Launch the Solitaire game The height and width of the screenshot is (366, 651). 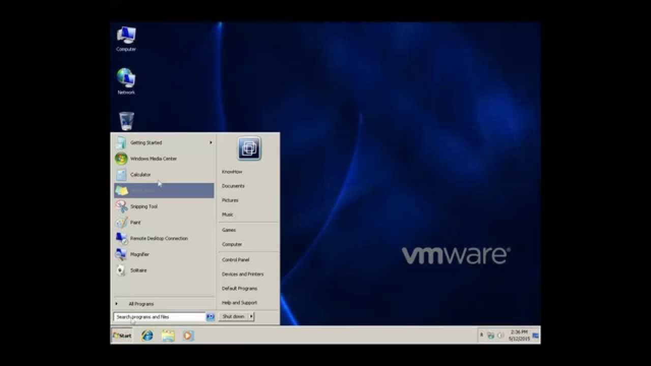[164, 270]
